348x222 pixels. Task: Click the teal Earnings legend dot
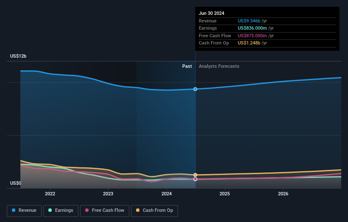pos(50,210)
